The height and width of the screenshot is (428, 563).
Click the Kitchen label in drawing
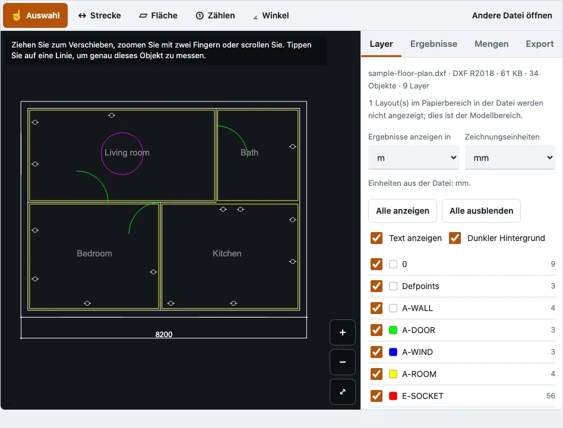click(x=227, y=253)
